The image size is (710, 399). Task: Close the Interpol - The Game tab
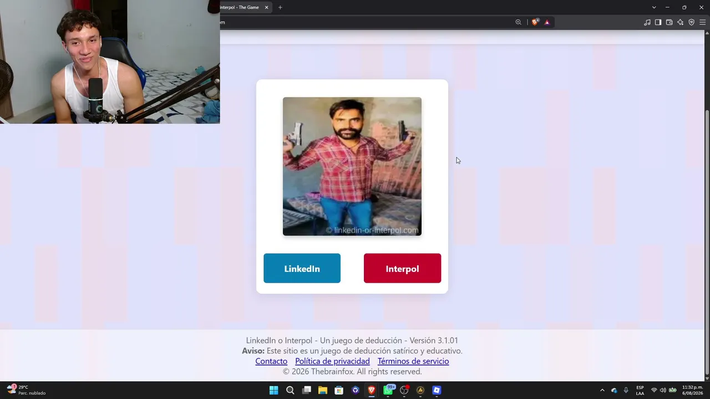point(266,7)
